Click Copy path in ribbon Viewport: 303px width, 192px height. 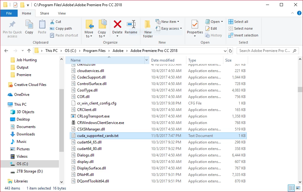(x=61, y=28)
